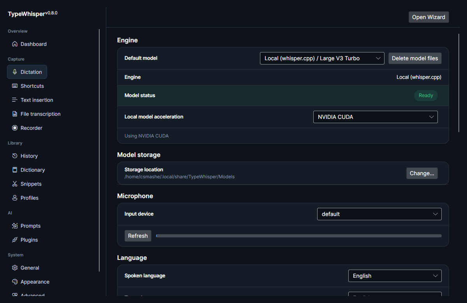This screenshot has width=467, height=303.
Task: Click the microphone input level bar
Action: [299, 236]
